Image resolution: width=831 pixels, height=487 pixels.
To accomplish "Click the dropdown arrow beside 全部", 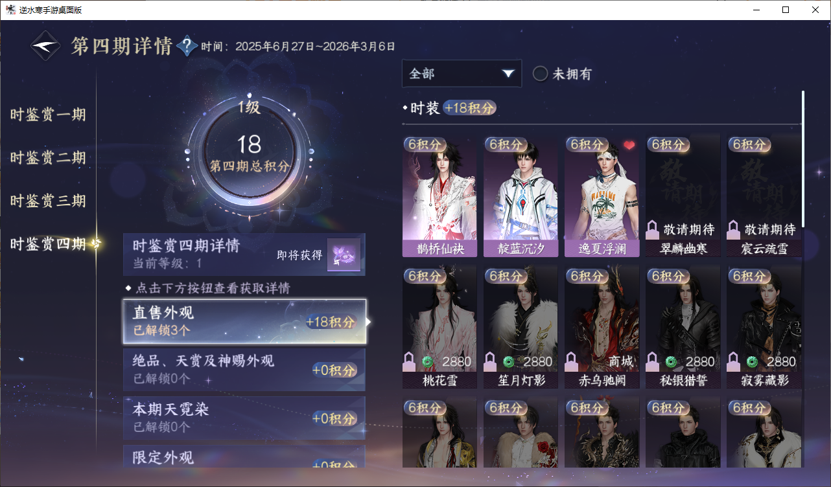I will (508, 74).
